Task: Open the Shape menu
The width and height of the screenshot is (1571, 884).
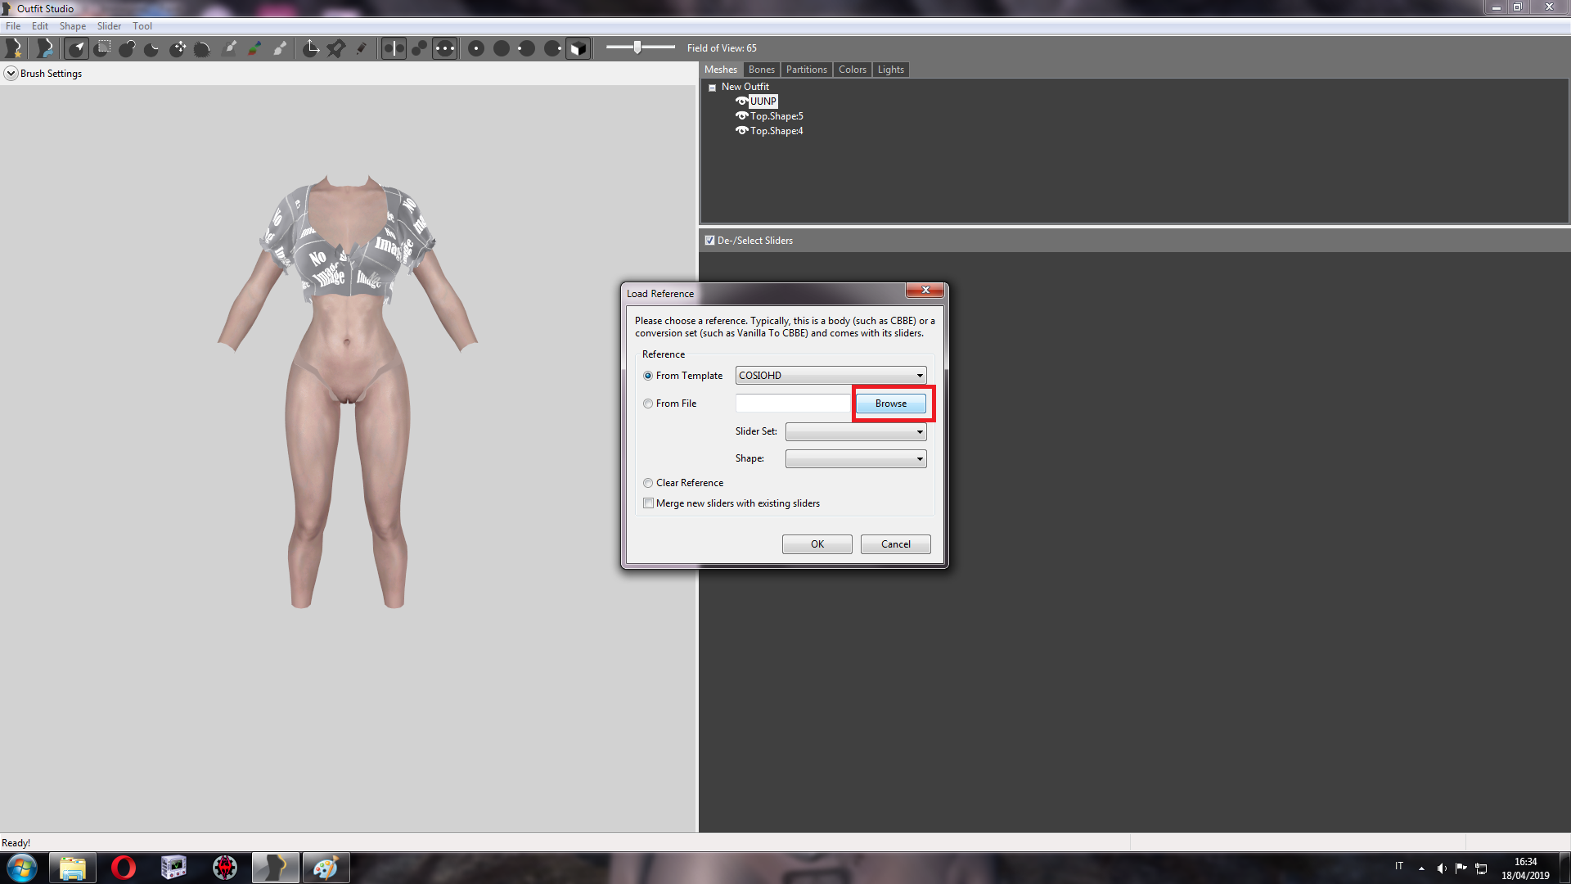Action: point(72,26)
